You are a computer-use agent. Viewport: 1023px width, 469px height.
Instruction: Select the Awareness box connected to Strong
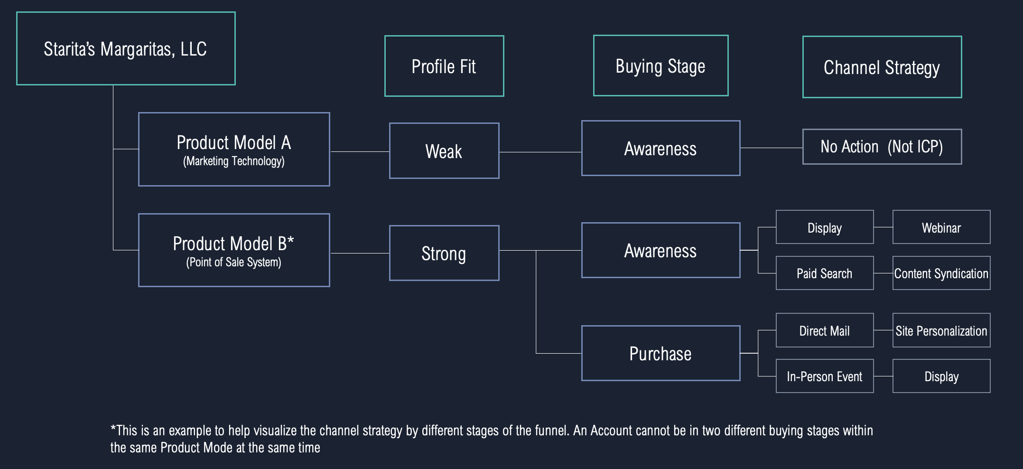[x=660, y=250]
